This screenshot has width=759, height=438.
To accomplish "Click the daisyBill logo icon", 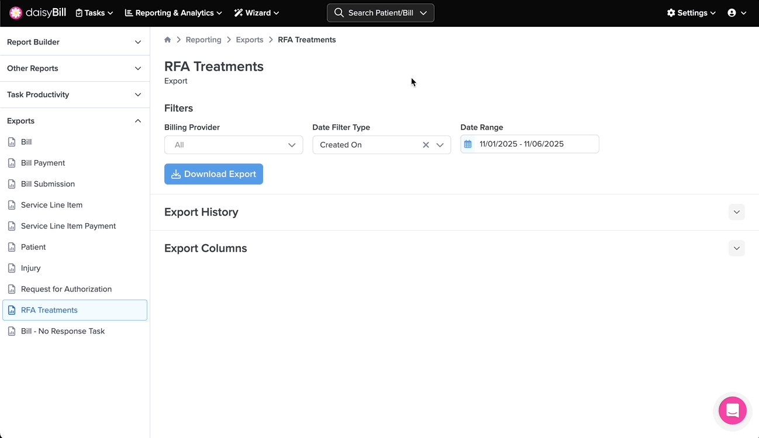I will click(x=16, y=13).
